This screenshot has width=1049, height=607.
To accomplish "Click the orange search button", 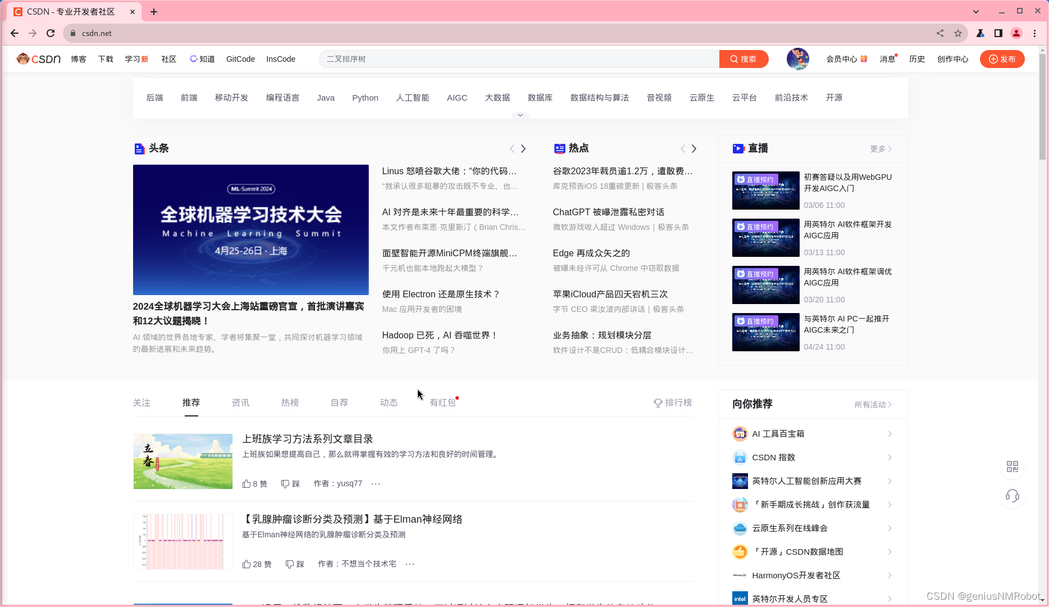I will [x=744, y=59].
